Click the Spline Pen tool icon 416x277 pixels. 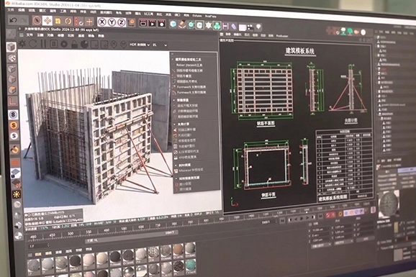point(182,24)
